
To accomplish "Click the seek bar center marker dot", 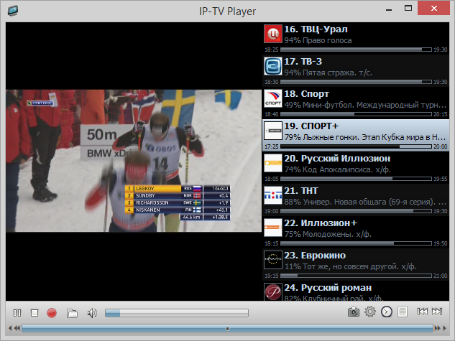I will [x=227, y=329].
